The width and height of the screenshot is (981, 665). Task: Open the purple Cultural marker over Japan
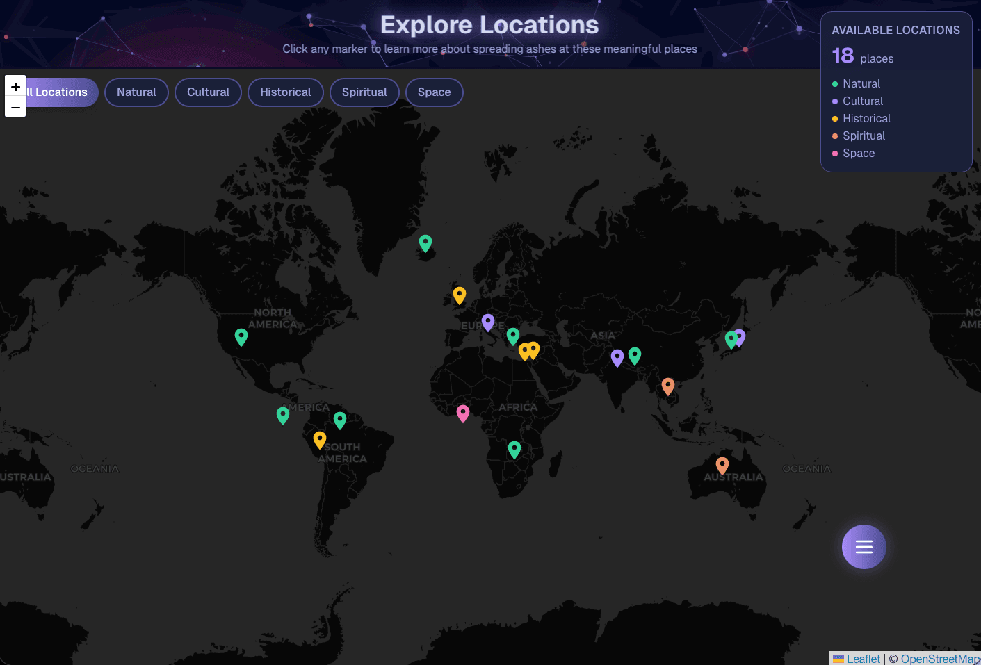coord(738,338)
